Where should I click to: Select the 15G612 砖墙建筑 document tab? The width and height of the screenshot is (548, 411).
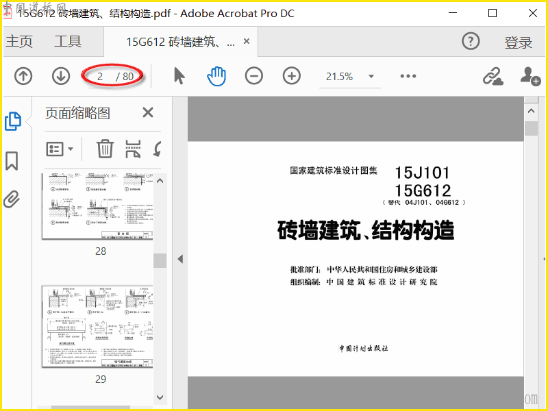(180, 42)
